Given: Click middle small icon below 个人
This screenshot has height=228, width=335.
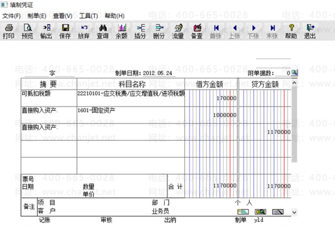Looking at the screenshot, I should [x=261, y=212].
